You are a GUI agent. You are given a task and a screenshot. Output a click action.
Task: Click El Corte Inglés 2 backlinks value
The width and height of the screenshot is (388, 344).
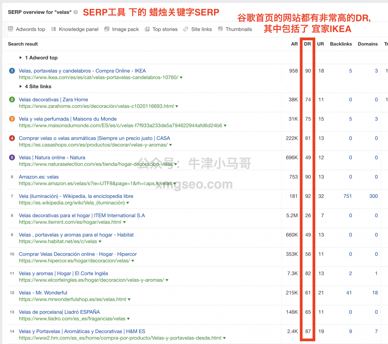[x=350, y=273]
